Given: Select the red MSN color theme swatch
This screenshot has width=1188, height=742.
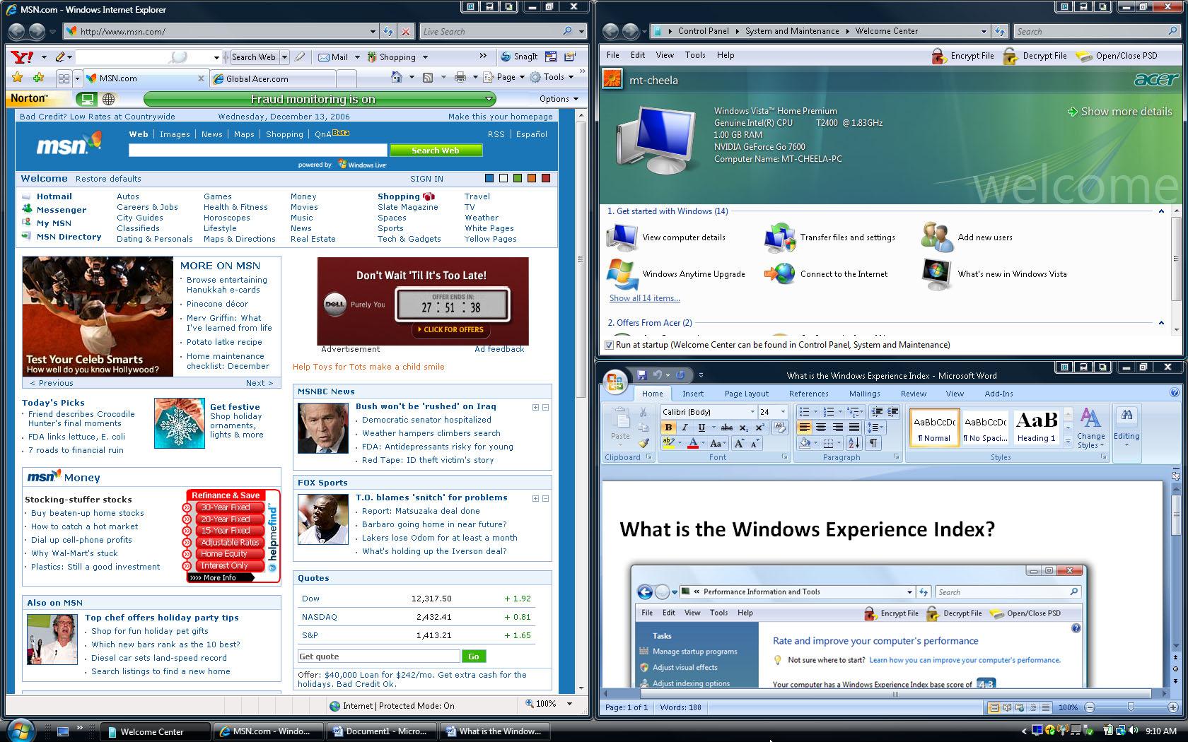Looking at the screenshot, I should (546, 178).
